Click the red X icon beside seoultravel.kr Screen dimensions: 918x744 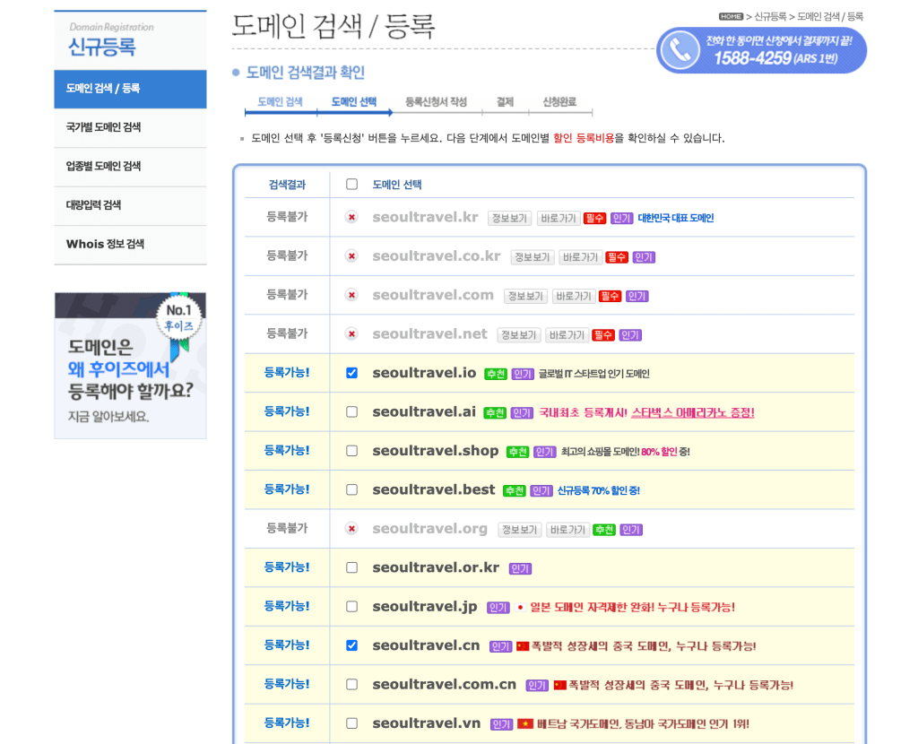click(x=351, y=218)
